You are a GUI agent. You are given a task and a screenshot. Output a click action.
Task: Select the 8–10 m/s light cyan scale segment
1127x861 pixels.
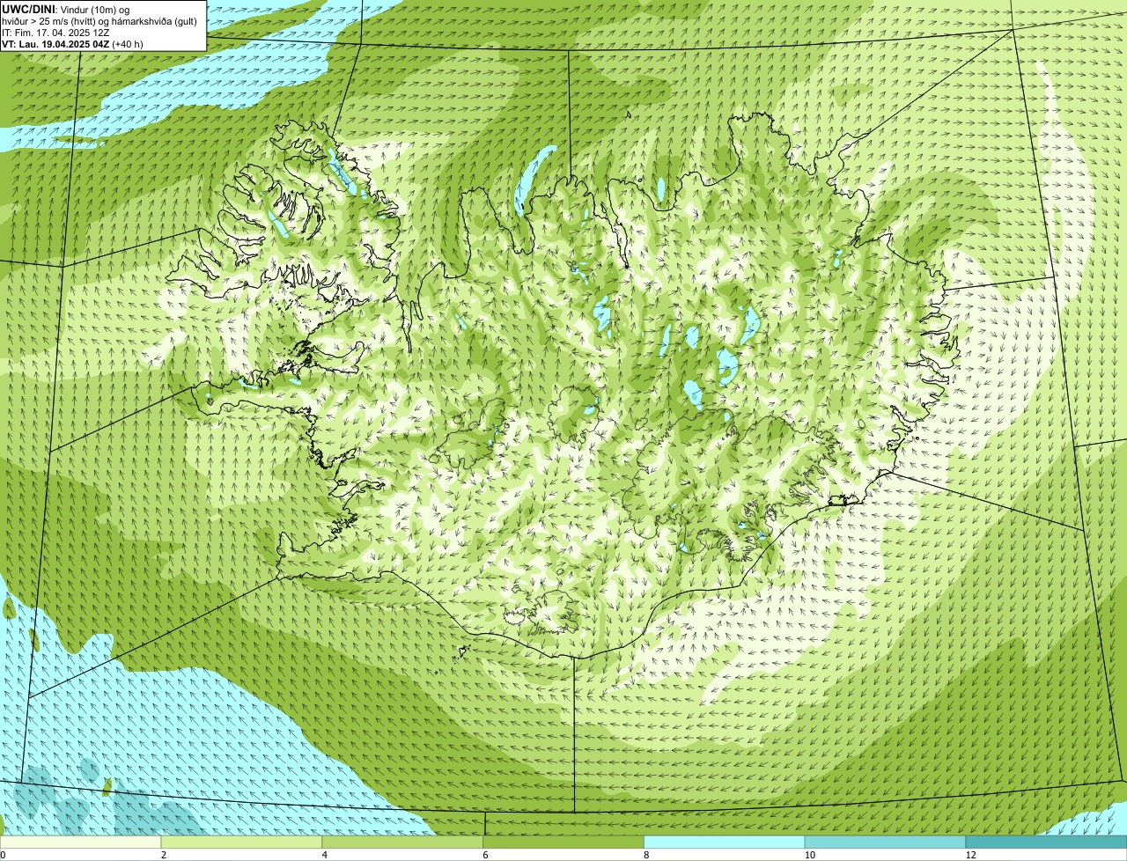click(x=725, y=843)
